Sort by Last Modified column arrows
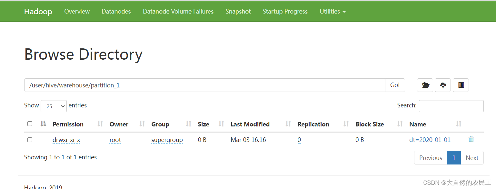The image size is (496, 189). coord(288,124)
